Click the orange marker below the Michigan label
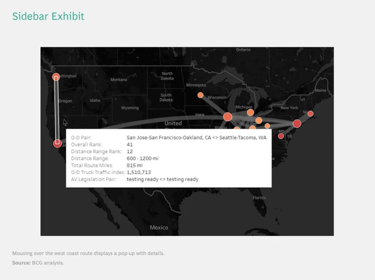The height and width of the screenshot is (280, 375). coord(250,112)
